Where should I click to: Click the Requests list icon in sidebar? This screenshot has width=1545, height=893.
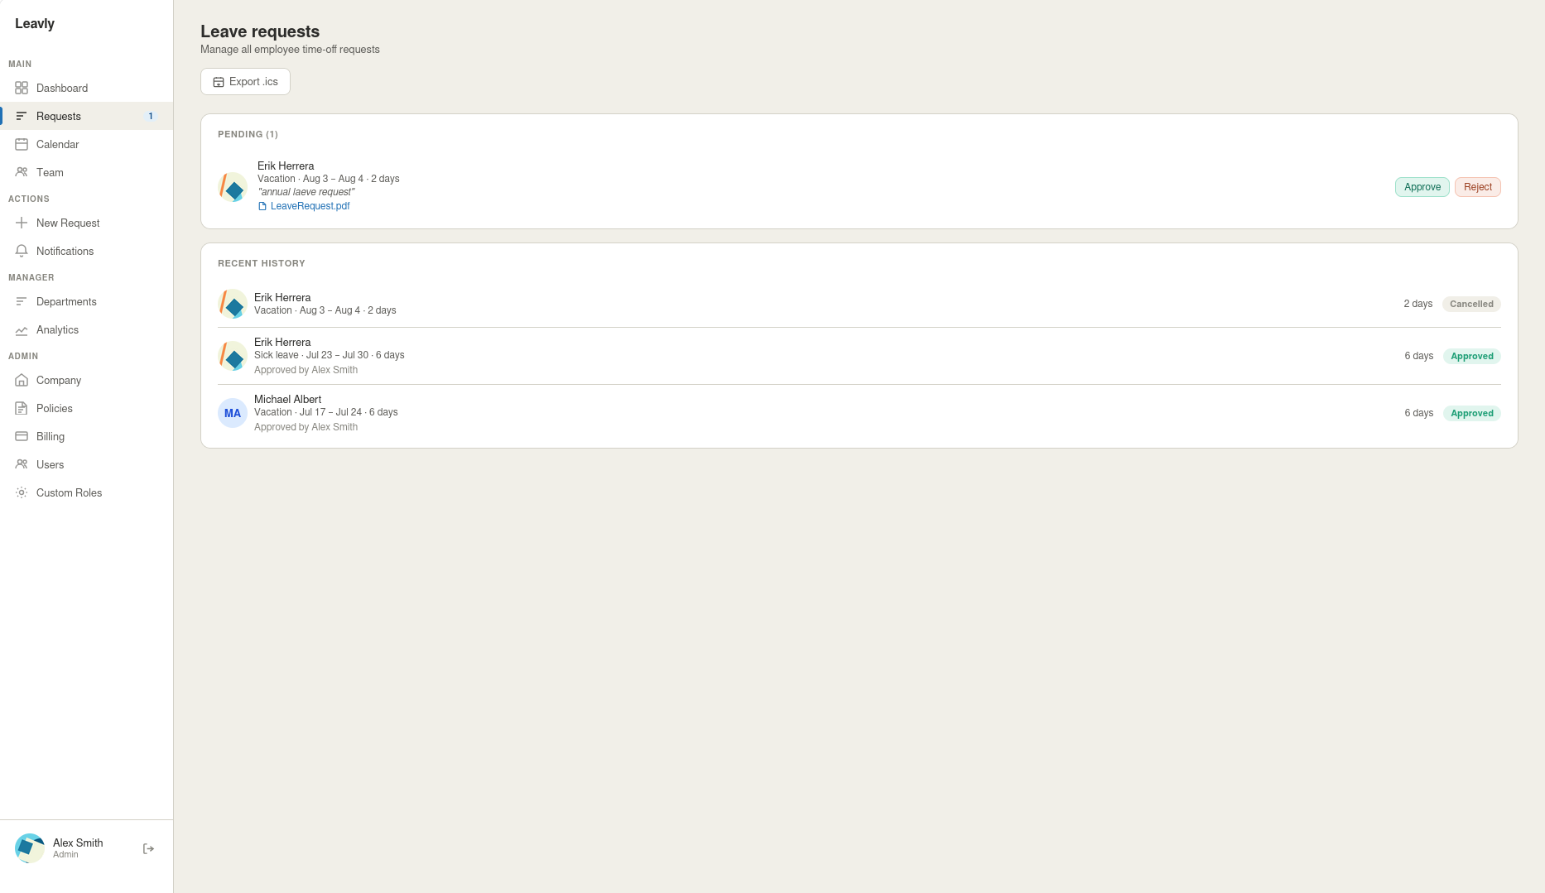(22, 116)
